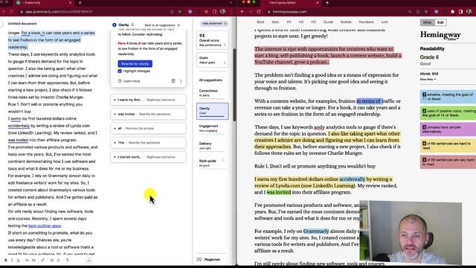Click Hemingway's Bold formatting button

tap(260, 22)
